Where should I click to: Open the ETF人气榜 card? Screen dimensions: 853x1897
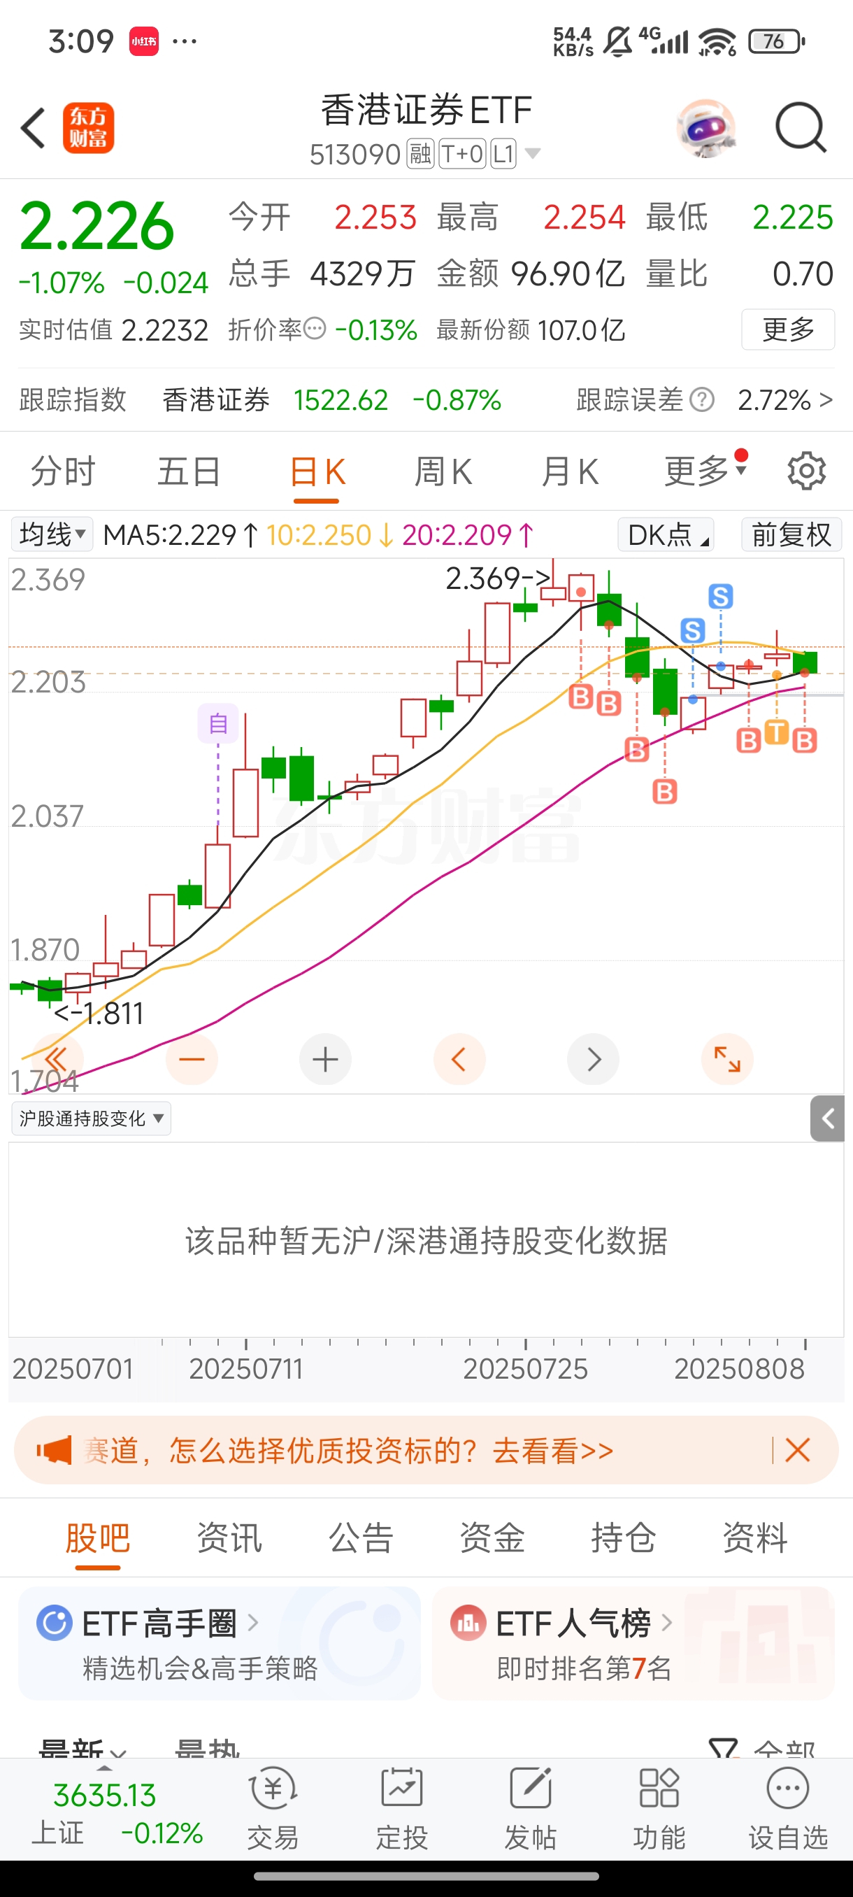click(x=633, y=1642)
